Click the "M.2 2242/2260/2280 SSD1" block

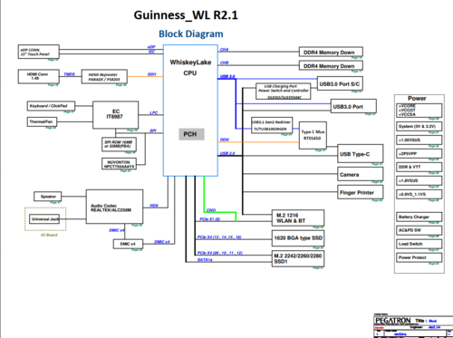[x=298, y=258]
